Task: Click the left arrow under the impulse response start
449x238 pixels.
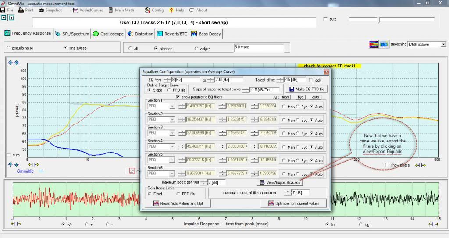Action: click(x=13, y=224)
